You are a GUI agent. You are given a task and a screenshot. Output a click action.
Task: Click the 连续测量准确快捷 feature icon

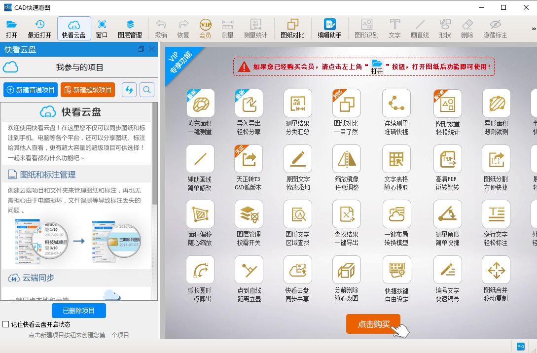(396, 103)
